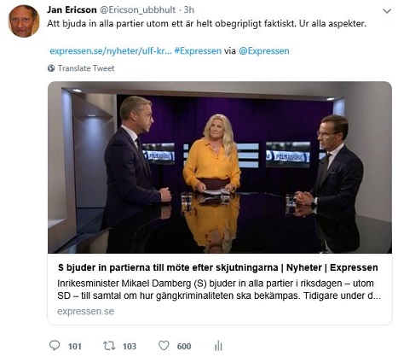Open the expressen.se/nyheter article link

(111, 51)
